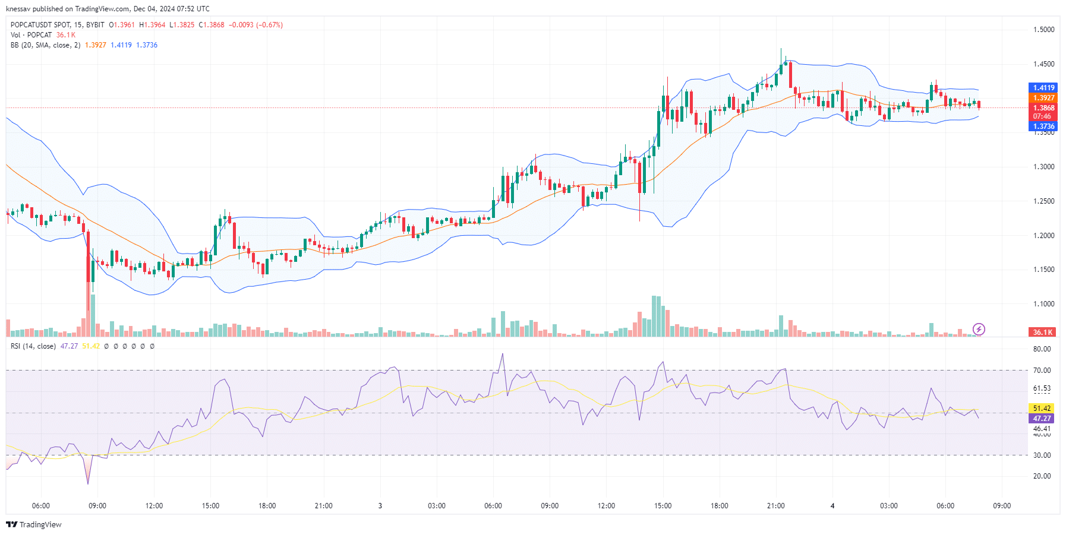This screenshot has width=1066, height=535.
Task: Click the RSI (14, close) indicator label
Action: 33,346
